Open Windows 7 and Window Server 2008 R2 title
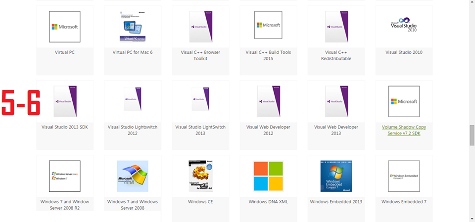475x222 pixels. coord(65,205)
